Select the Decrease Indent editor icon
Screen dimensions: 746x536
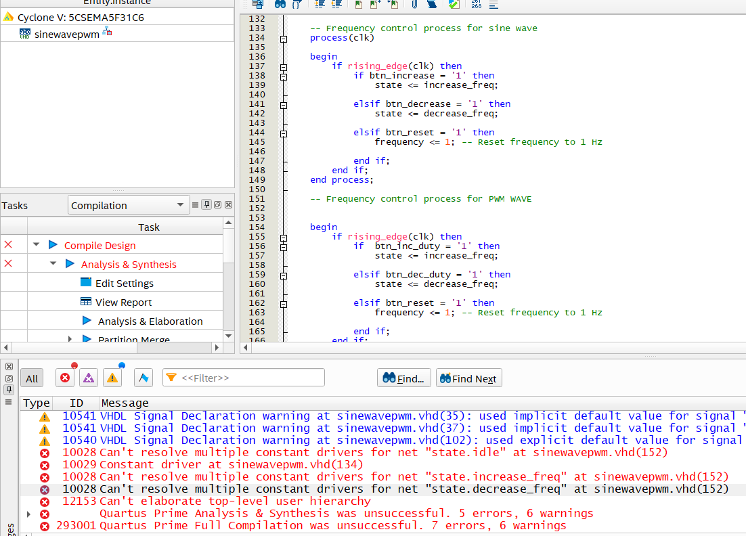click(336, 5)
